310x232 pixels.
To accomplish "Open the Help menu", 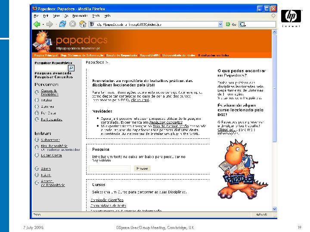I will 107,15.
